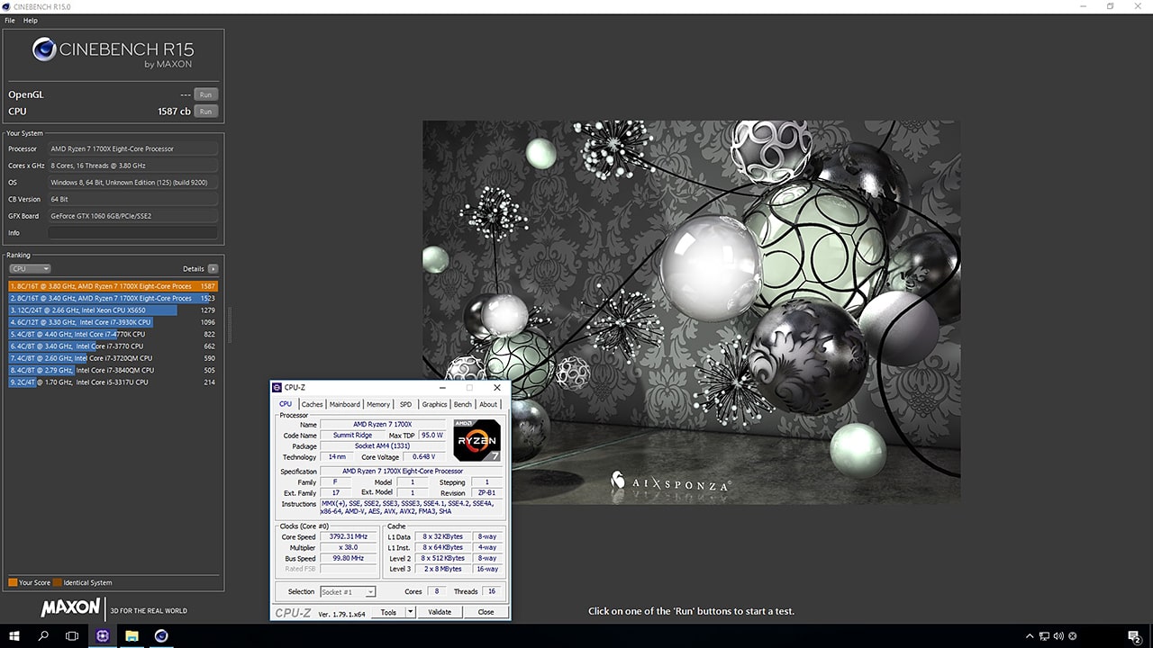The height and width of the screenshot is (648, 1153).
Task: Switch to Graphics tab in CPU-Z
Action: (x=434, y=405)
